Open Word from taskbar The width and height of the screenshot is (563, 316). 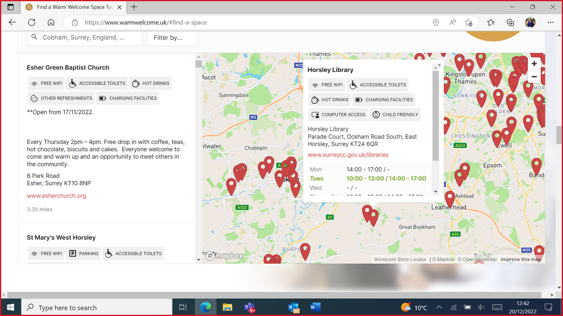[x=315, y=307]
